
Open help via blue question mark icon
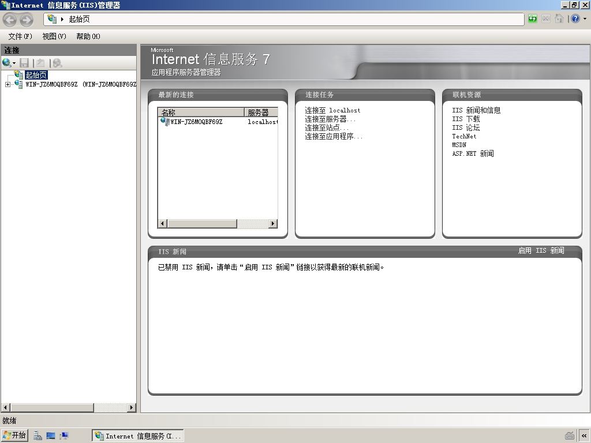click(575, 18)
